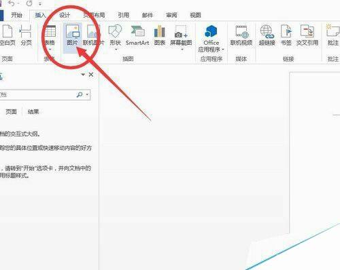
Task: Insert a page break (分页)
Action: (26, 35)
